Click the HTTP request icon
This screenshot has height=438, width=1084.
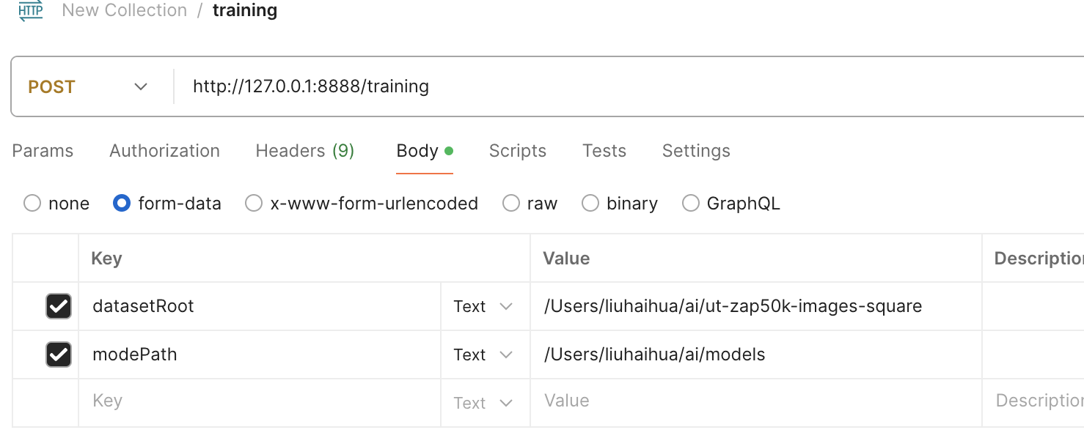pyautogui.click(x=31, y=11)
